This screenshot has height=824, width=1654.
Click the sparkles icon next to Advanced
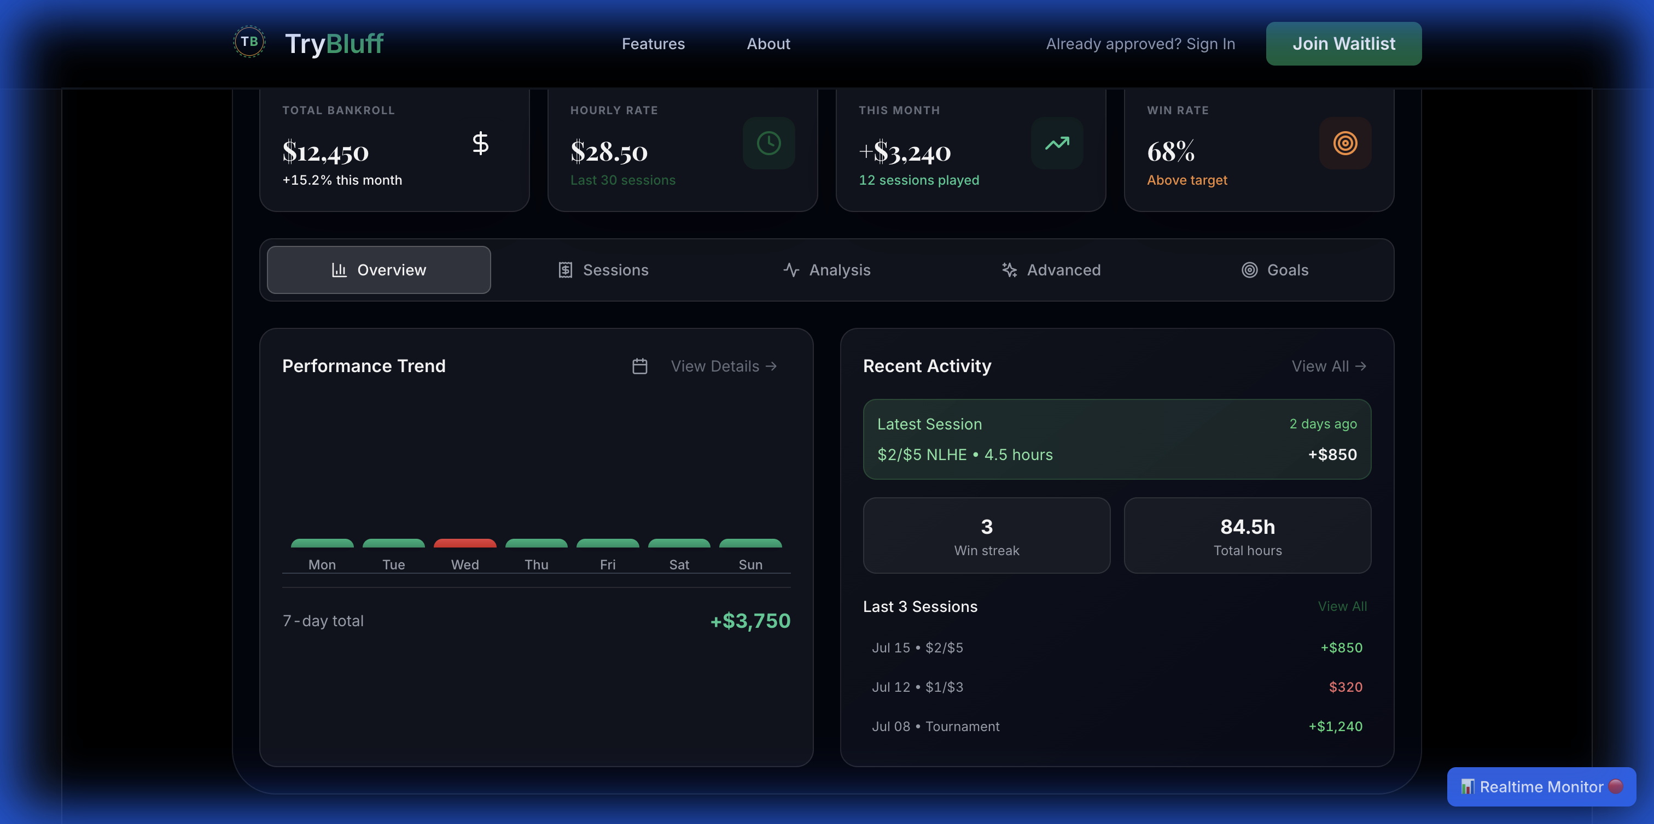point(1009,270)
